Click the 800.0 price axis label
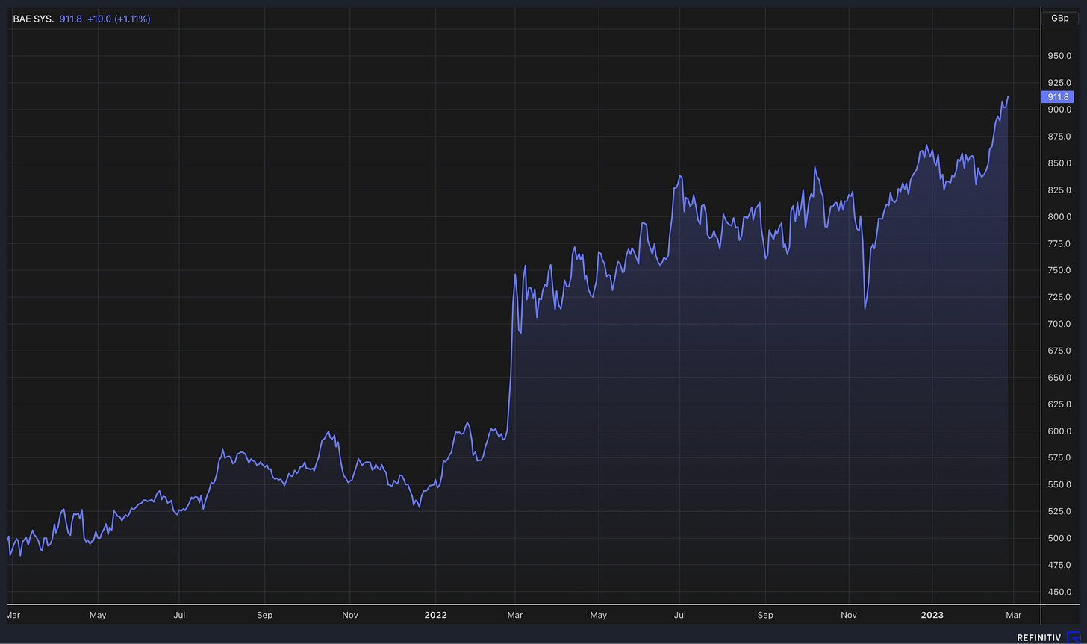 click(1059, 217)
